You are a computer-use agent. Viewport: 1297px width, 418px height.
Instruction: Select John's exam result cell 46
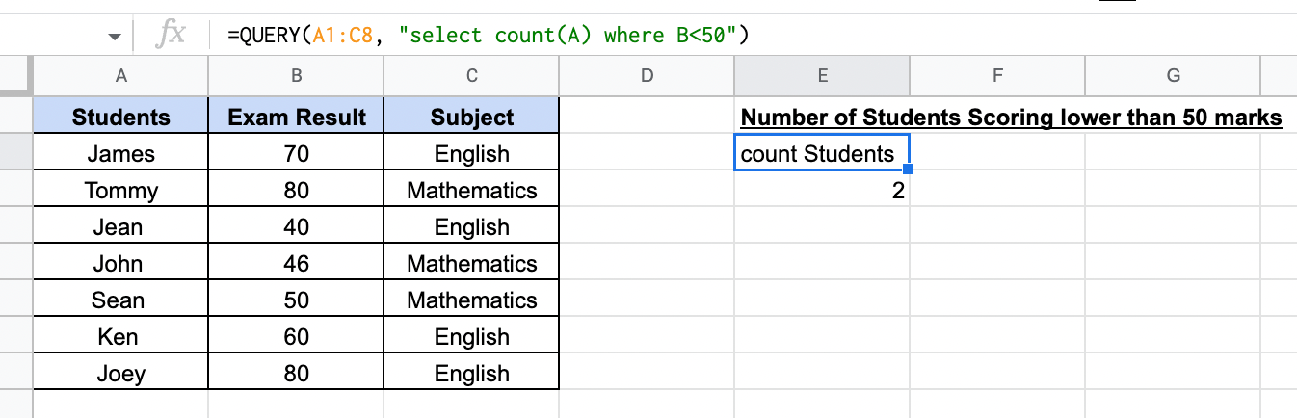pyautogui.click(x=297, y=264)
